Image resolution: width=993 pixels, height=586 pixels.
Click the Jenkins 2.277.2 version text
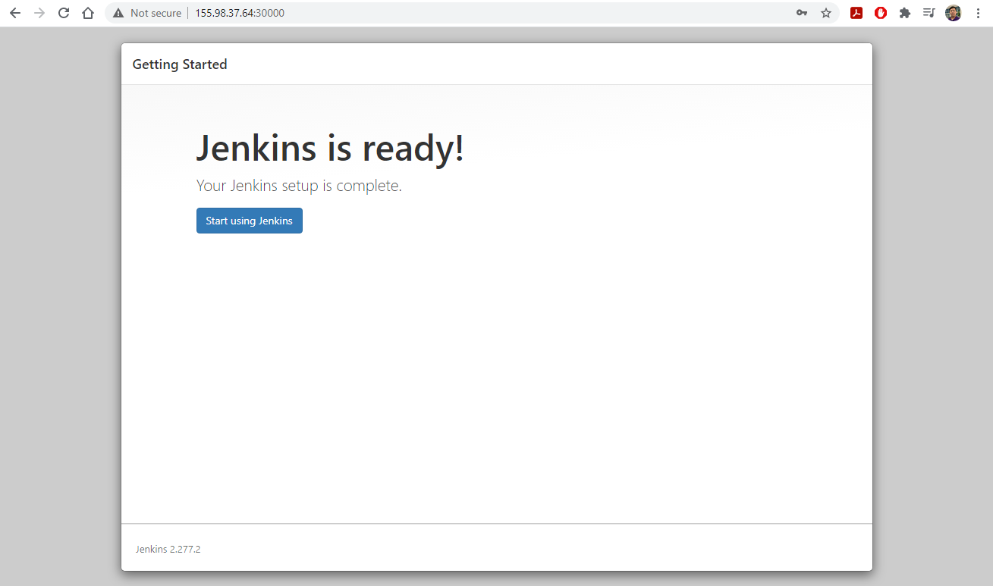point(168,549)
